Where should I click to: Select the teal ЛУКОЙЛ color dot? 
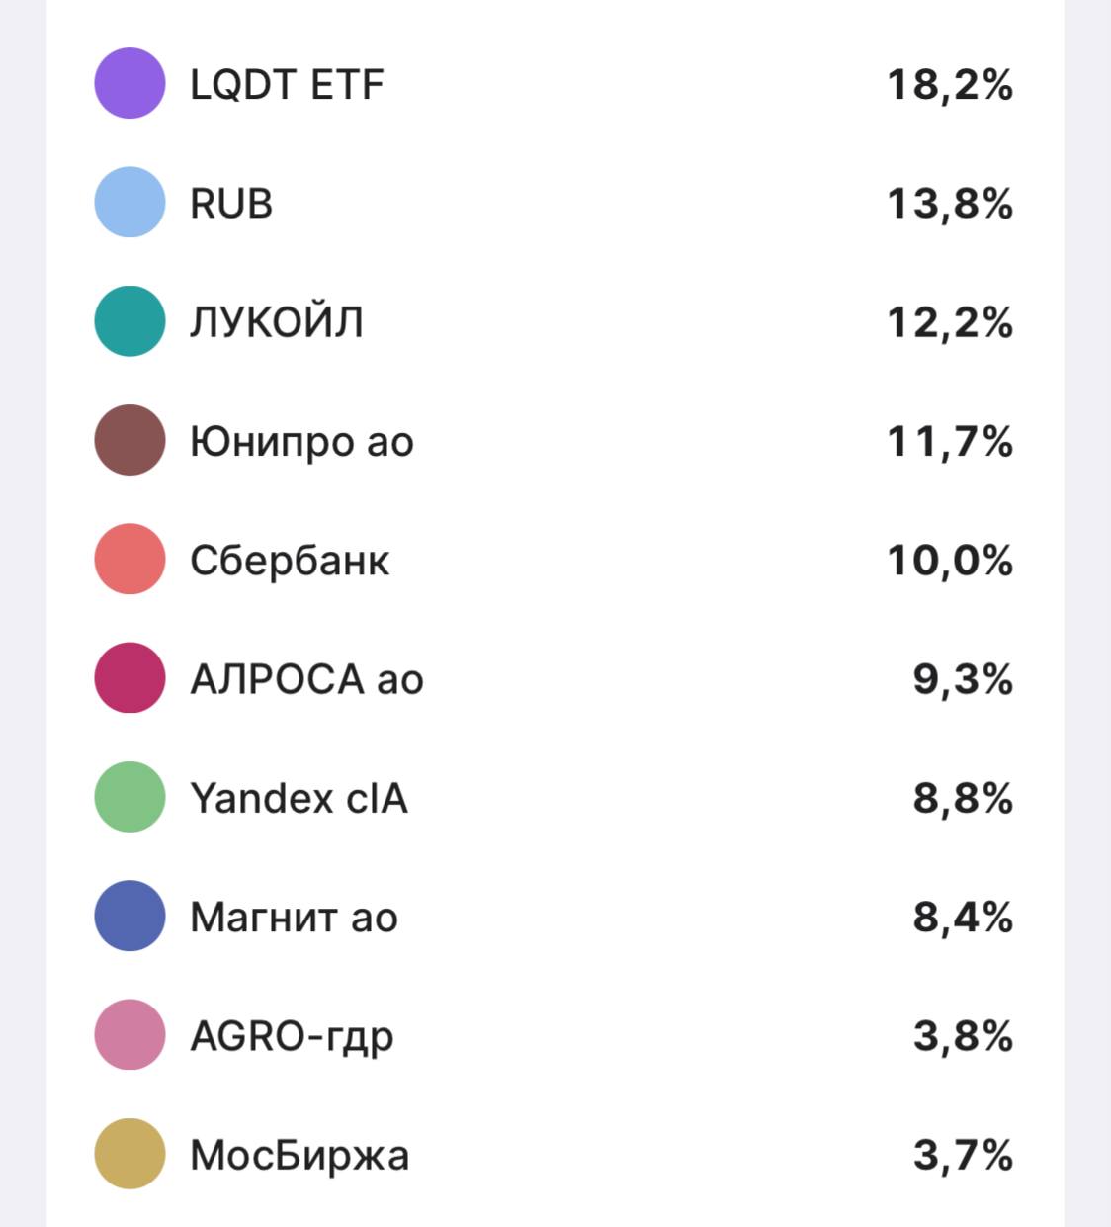(129, 321)
